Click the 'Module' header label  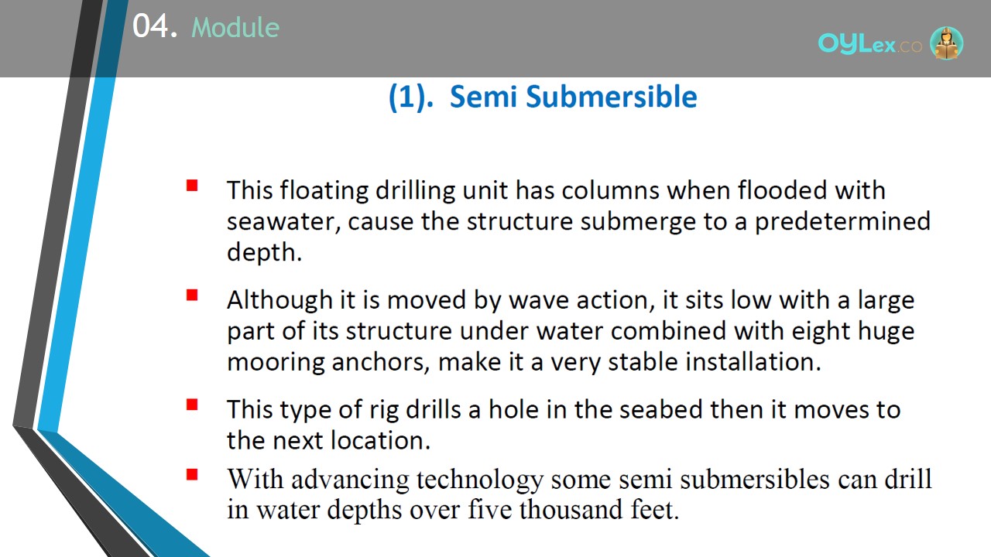tap(235, 28)
